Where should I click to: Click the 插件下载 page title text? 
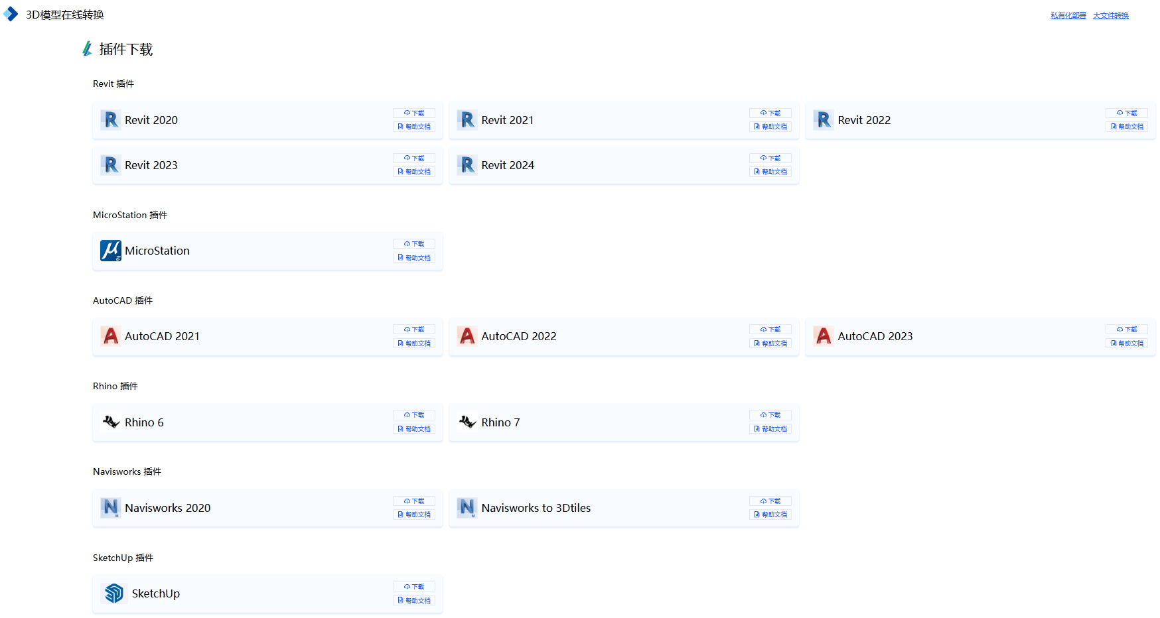click(x=126, y=49)
